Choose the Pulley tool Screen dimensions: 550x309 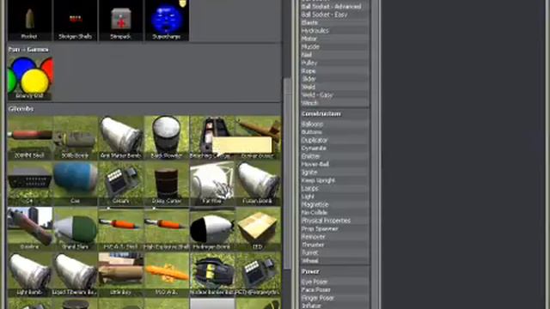(335, 63)
